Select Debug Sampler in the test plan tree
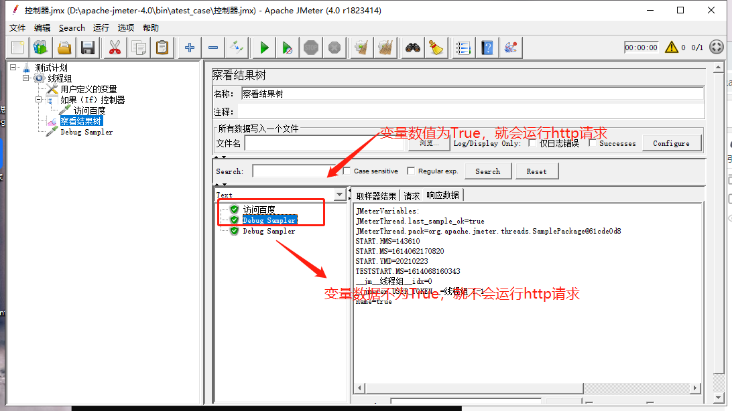Screen dimensions: 732x411 86,132
